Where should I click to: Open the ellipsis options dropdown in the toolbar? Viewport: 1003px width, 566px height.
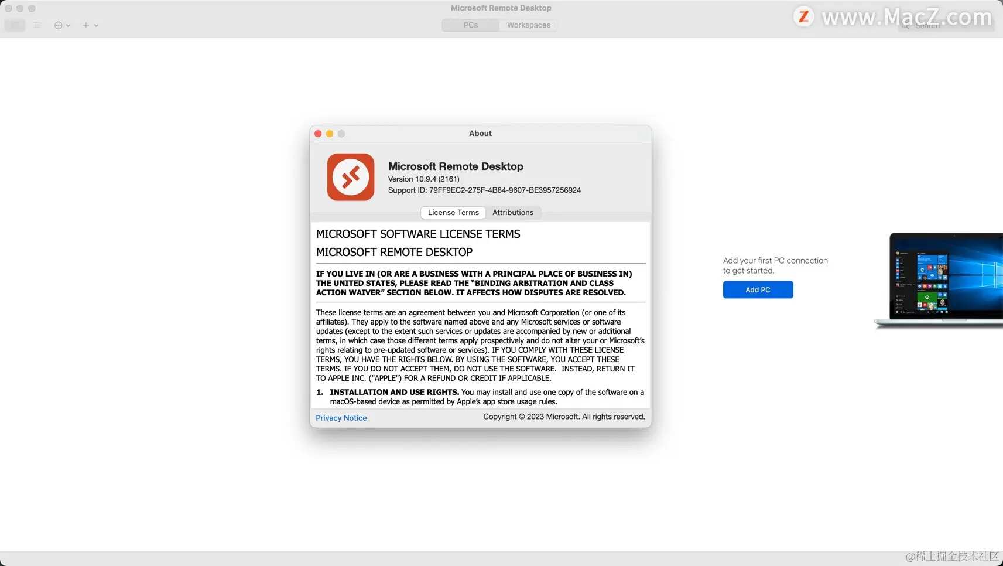pyautogui.click(x=62, y=25)
